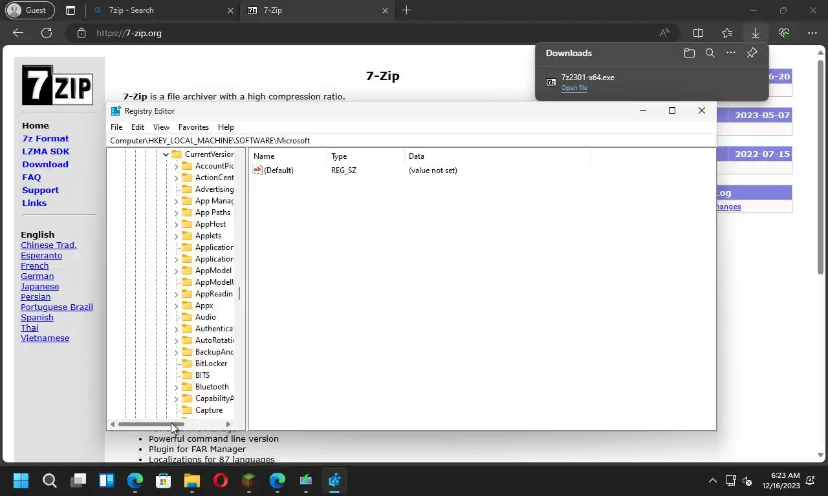Image resolution: width=828 pixels, height=496 pixels.
Task: Show hidden system tray icons
Action: coord(713,480)
